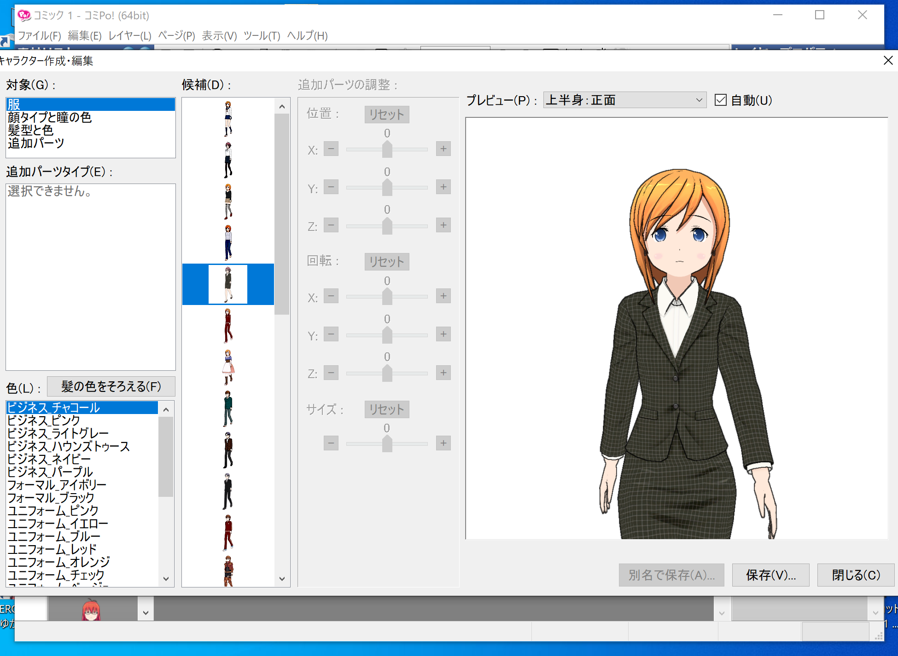The image size is (898, 656).
Task: Select ビジネス_ネイビー color option
Action: tap(49, 459)
